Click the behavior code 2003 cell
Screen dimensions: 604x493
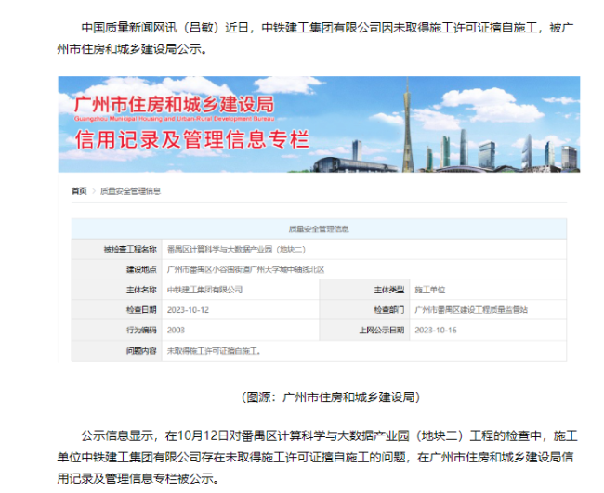[x=176, y=331]
